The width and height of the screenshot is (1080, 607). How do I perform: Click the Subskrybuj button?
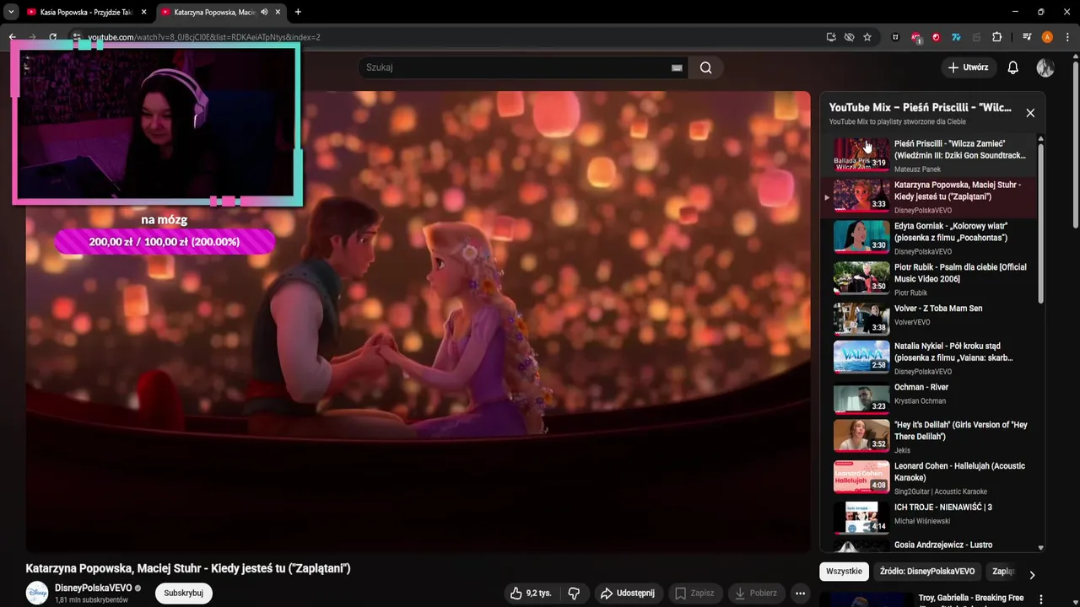[183, 593]
